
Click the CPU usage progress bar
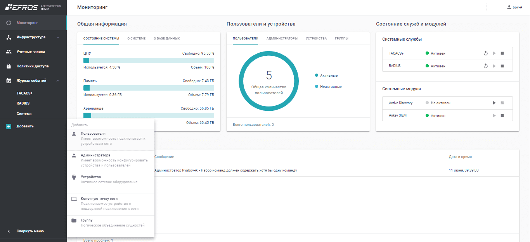click(149, 60)
